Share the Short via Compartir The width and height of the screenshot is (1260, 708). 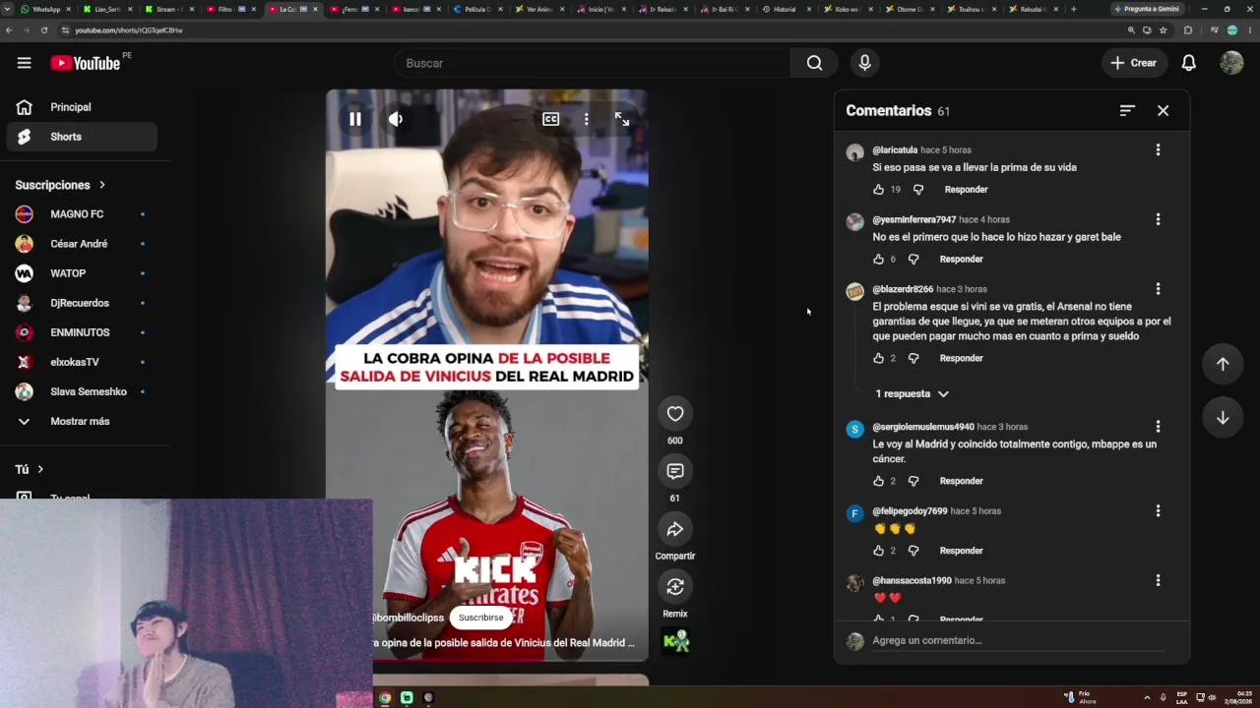[675, 529]
